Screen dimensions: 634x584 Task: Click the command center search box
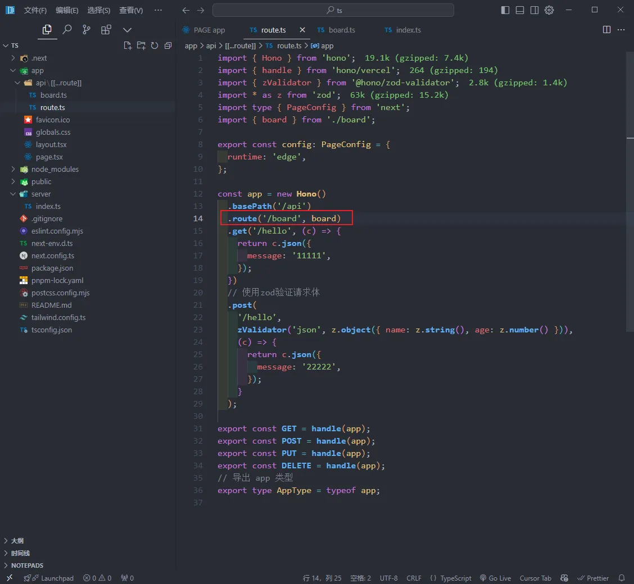[333, 10]
